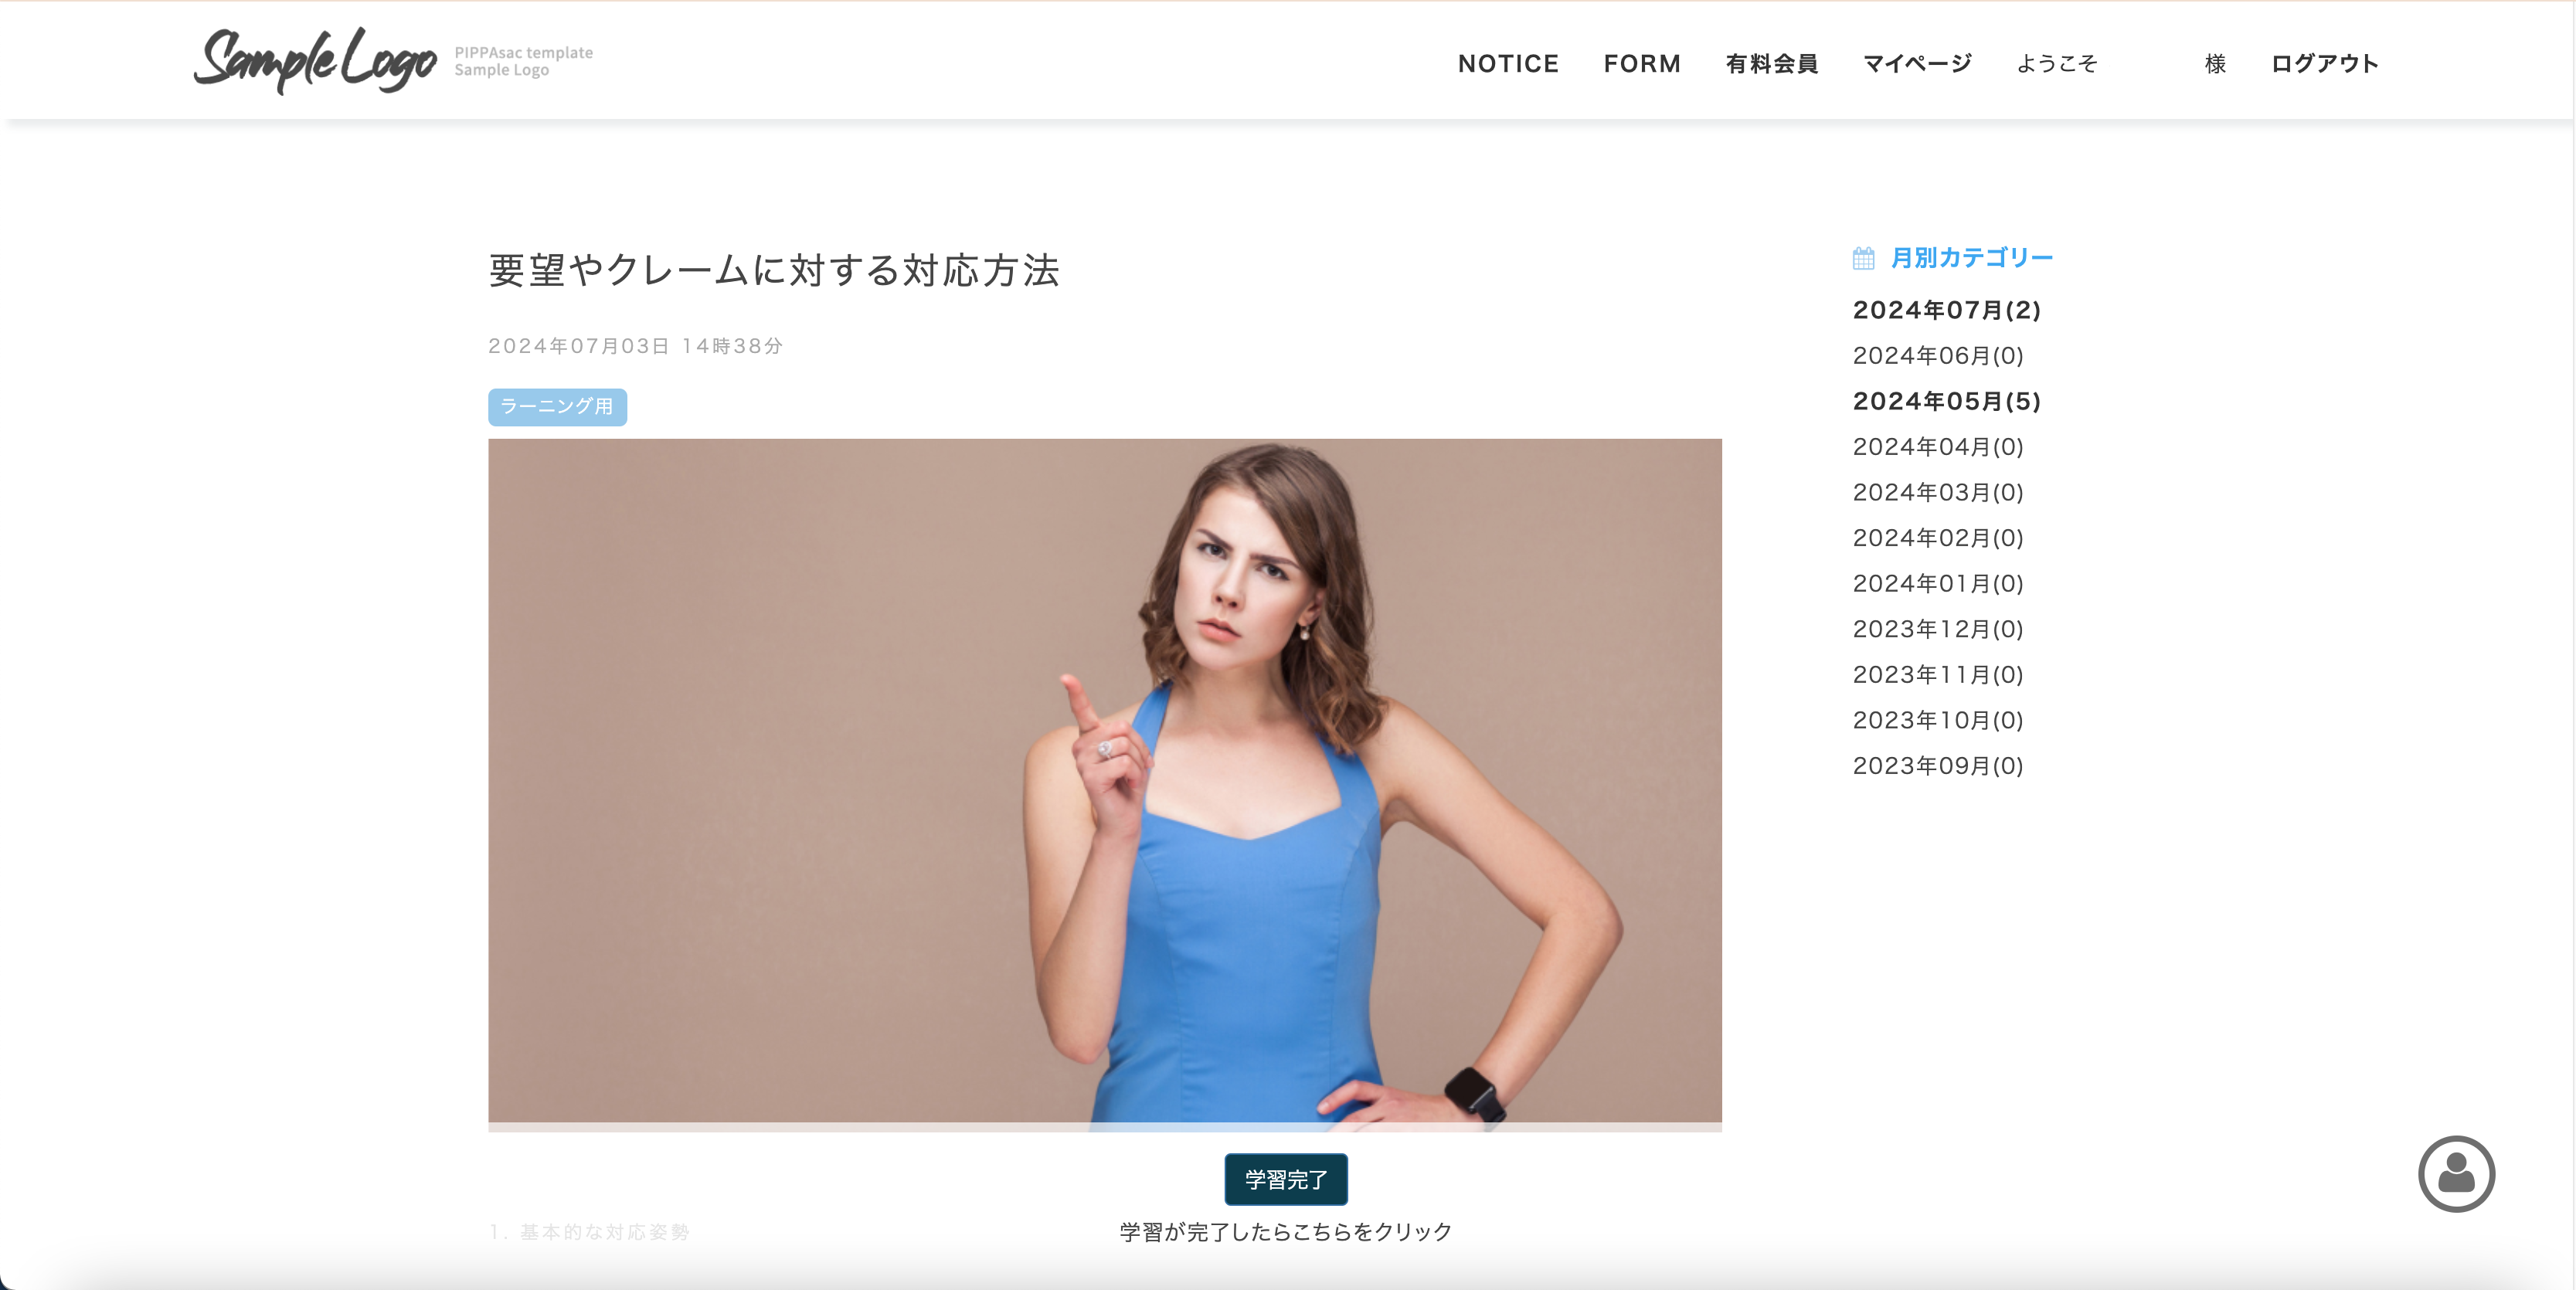Open the FORM menu item
This screenshot has width=2576, height=1290.
[x=1642, y=63]
